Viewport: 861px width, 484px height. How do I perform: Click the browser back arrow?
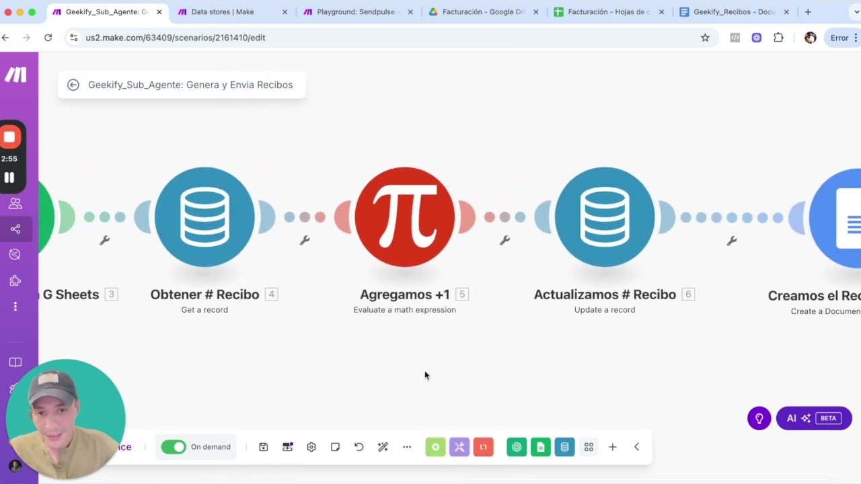[5, 38]
